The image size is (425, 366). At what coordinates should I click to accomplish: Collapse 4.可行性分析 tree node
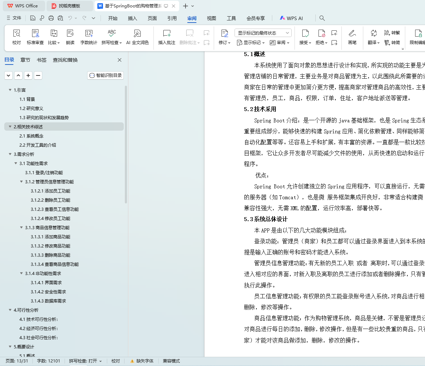click(10, 310)
